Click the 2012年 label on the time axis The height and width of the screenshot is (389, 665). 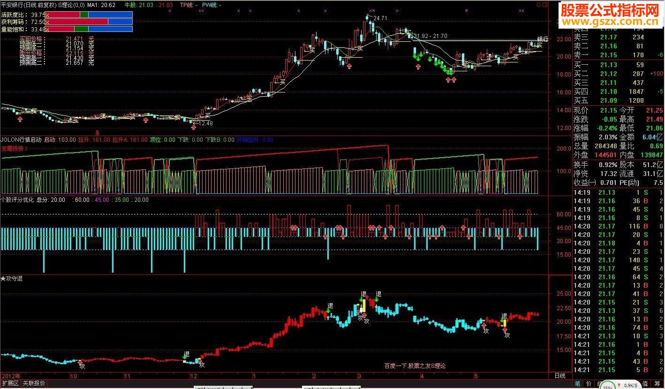(11, 376)
